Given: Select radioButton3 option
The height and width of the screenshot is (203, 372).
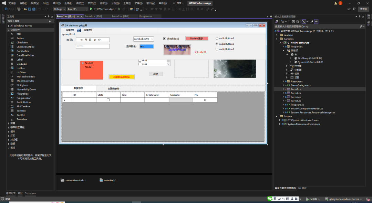Looking at the screenshot, I should tap(217, 49).
